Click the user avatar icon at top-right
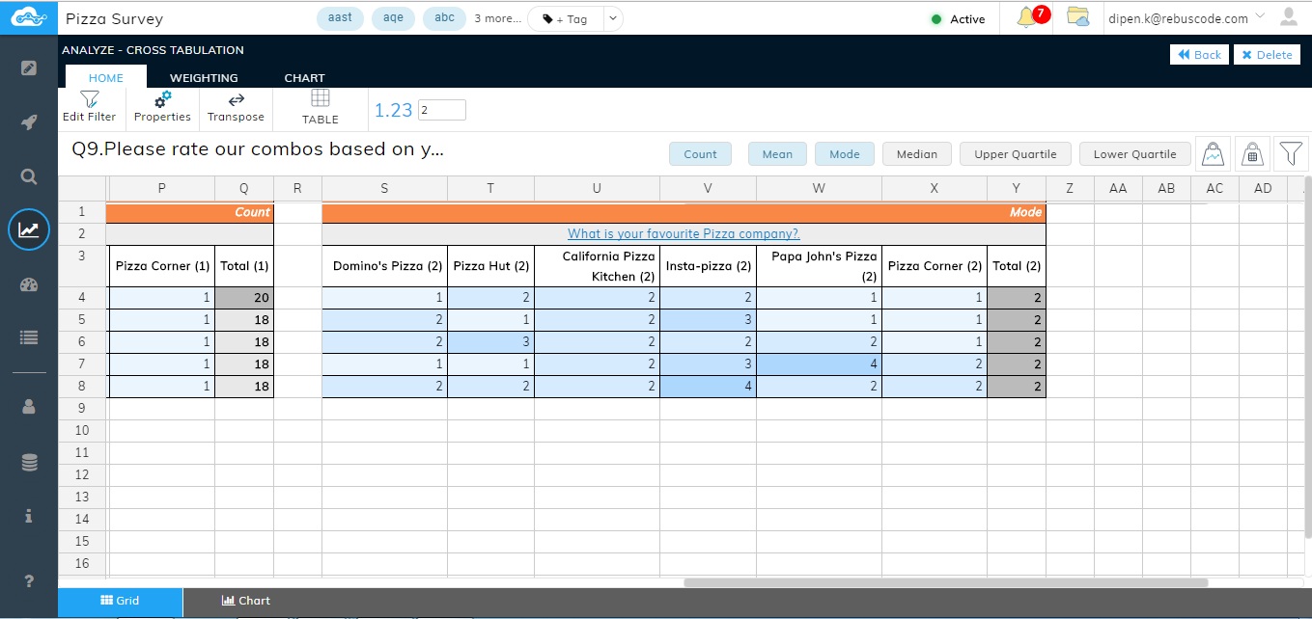The width and height of the screenshot is (1312, 619). 1288,16
